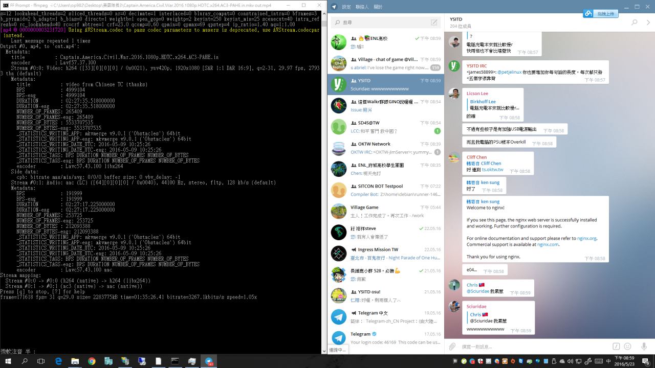This screenshot has height=368, width=655.
Task: Open Chrome from the taskbar
Action: point(92,361)
